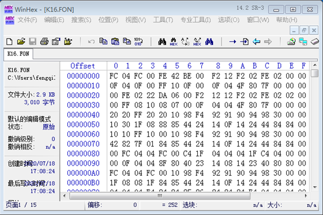Screen dimensions: 323x215
Task: Click the 原始 status value in info panel
Action: 49,127
